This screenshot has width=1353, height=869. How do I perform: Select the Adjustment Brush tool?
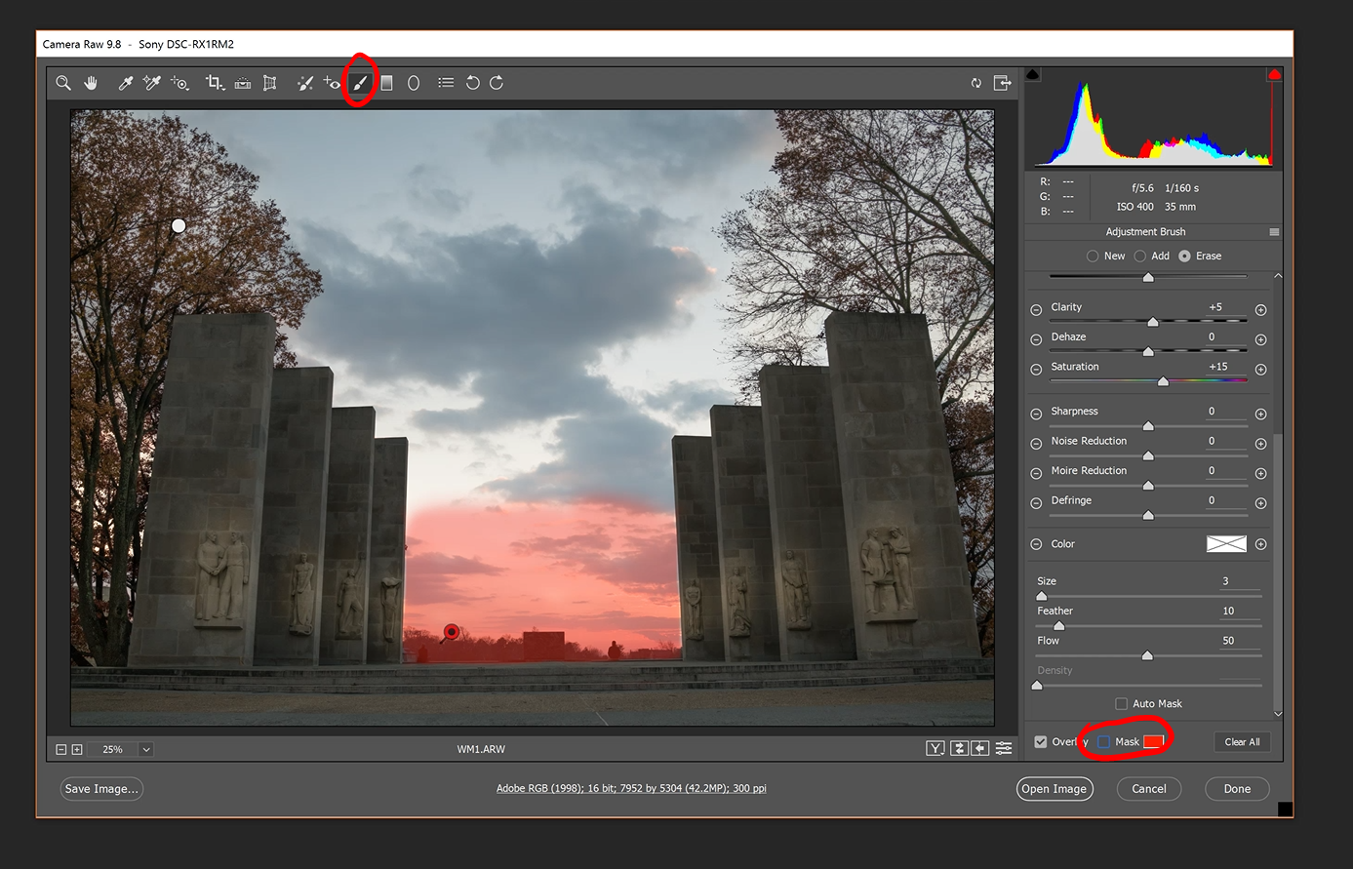point(360,83)
